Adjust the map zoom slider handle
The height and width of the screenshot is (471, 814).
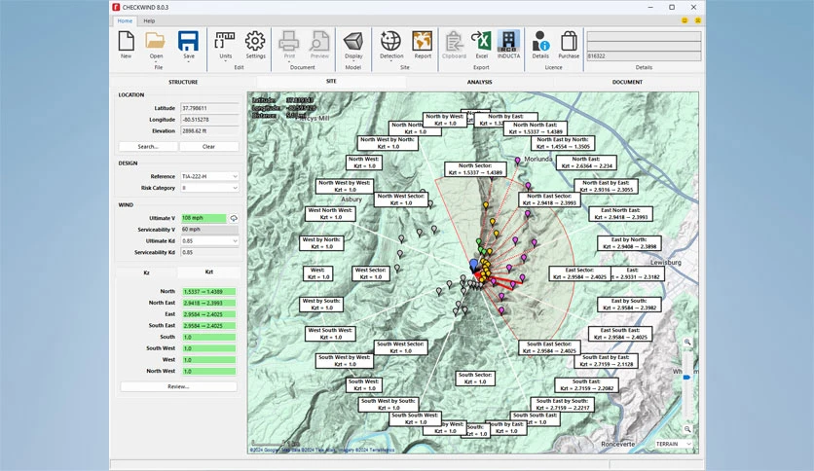[x=686, y=378]
